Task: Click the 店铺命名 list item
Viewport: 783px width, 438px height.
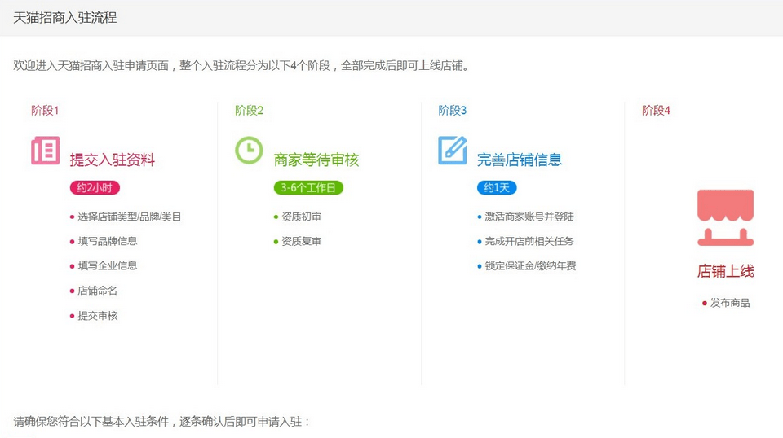Action: (x=94, y=291)
